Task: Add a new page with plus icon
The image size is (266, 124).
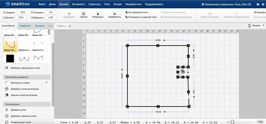Action: click(x=70, y=26)
